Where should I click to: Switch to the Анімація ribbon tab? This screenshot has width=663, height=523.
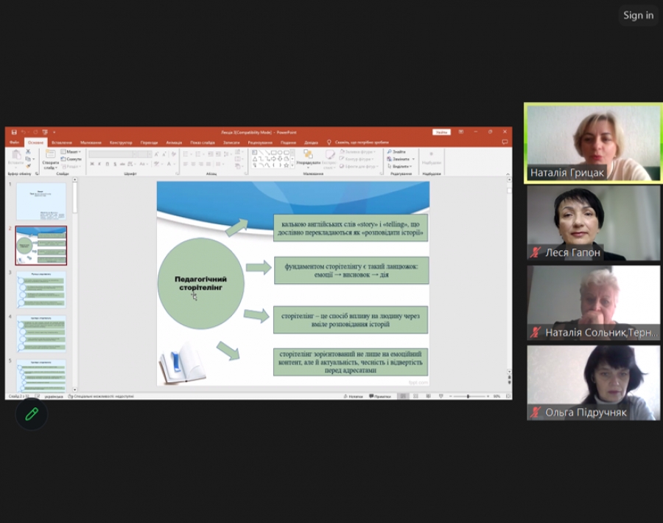(x=174, y=142)
